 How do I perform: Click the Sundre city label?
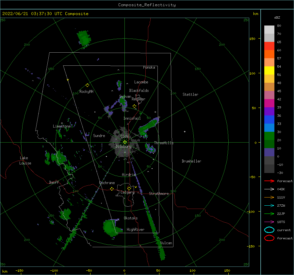pos(99,135)
